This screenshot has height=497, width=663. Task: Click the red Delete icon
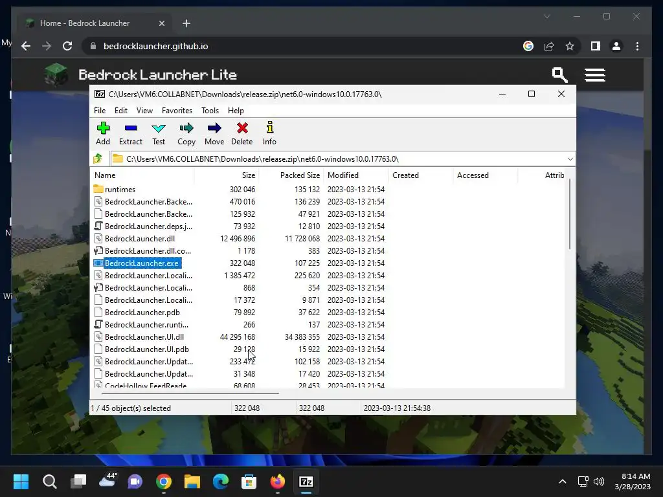pos(242,128)
